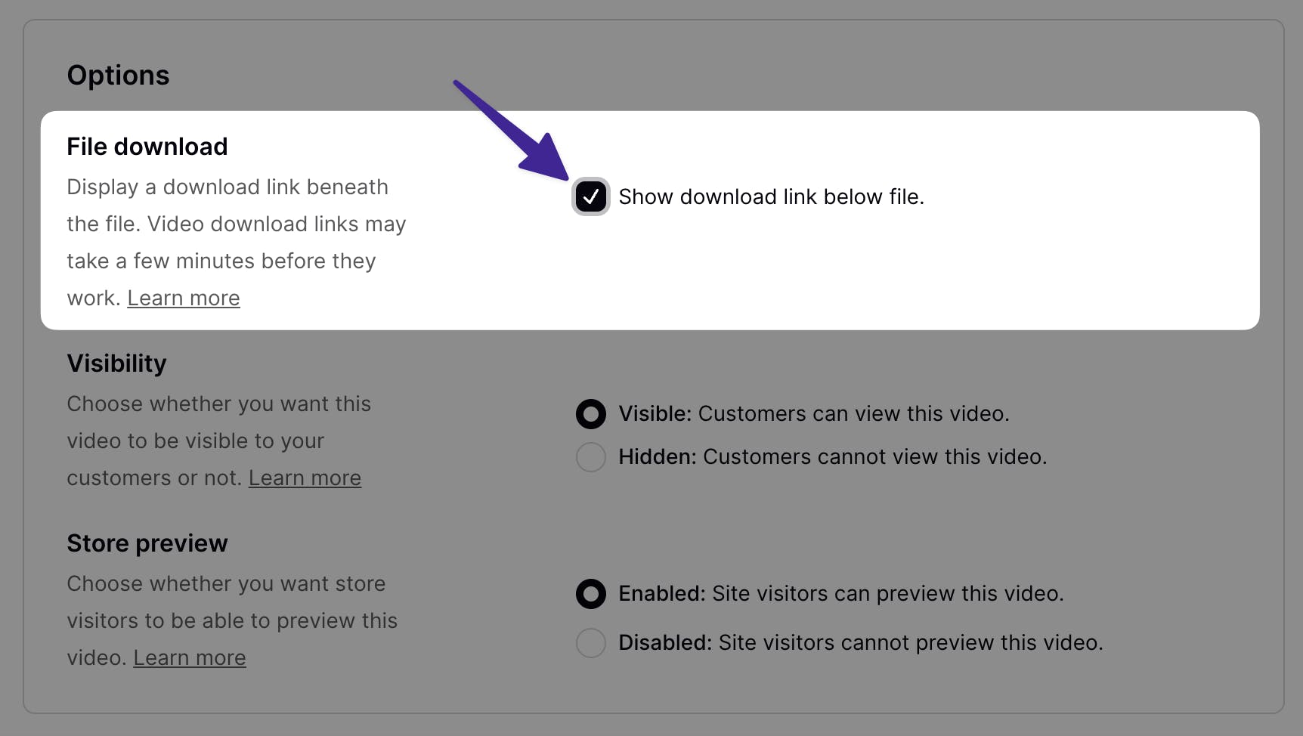This screenshot has height=736, width=1303.
Task: Open Learn more link under Visibility
Action: (305, 478)
